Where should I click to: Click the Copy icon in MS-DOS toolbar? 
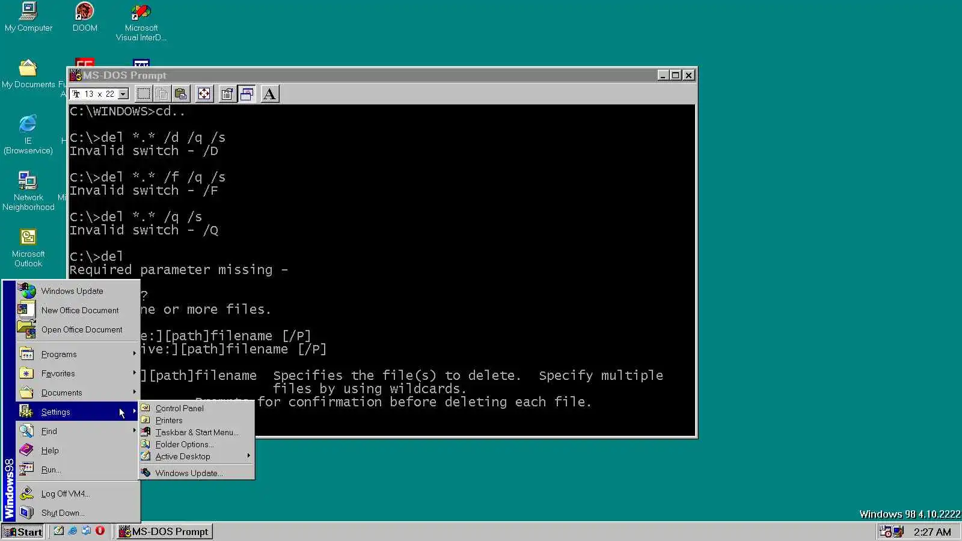click(162, 94)
